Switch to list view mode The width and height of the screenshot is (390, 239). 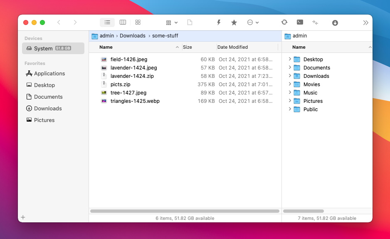click(x=107, y=22)
